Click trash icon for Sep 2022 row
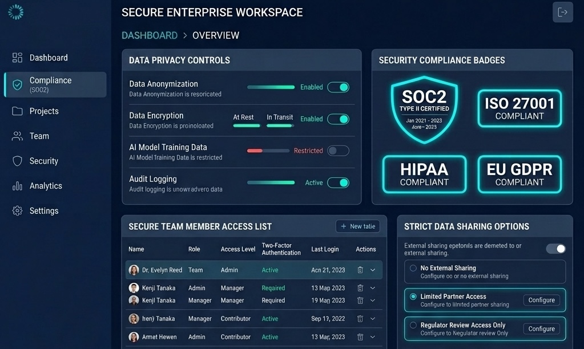 click(360, 318)
